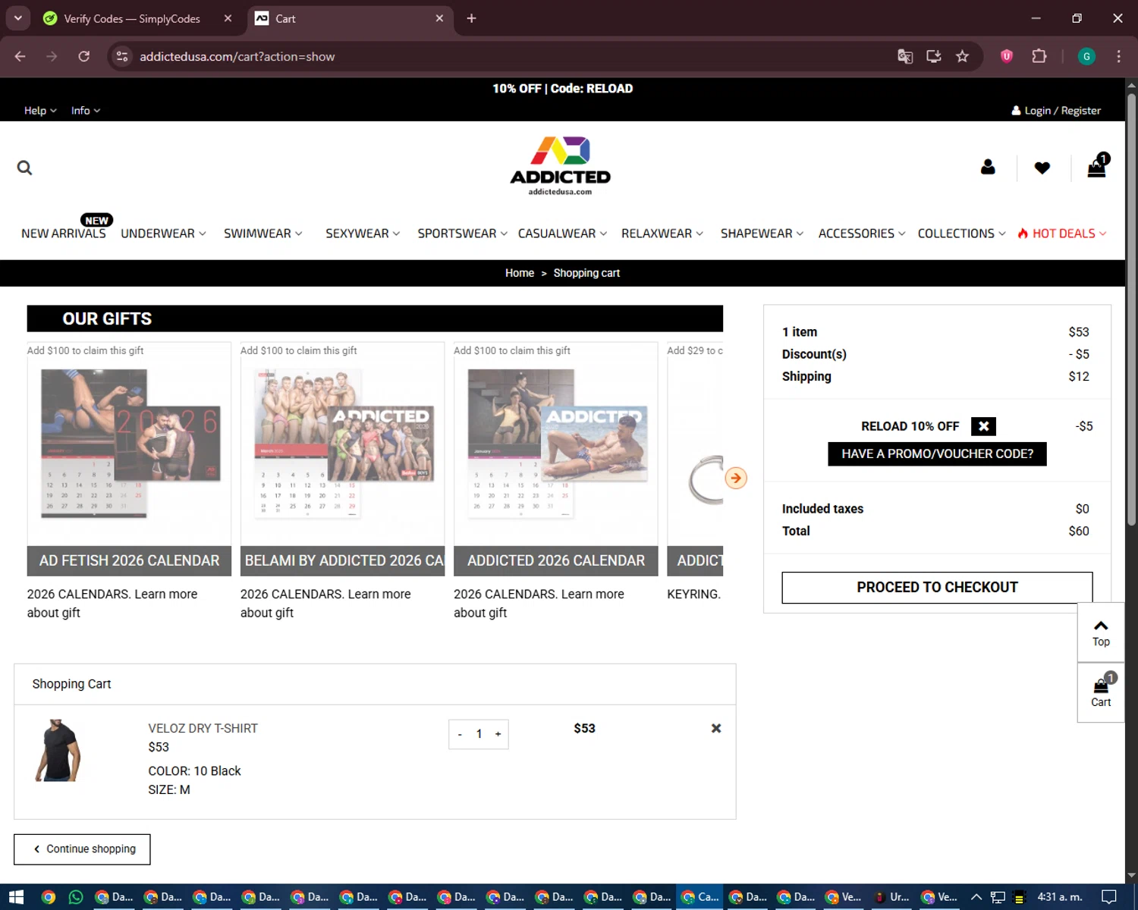Bookmark this page with star icon
This screenshot has width=1138, height=910.
pos(962,56)
